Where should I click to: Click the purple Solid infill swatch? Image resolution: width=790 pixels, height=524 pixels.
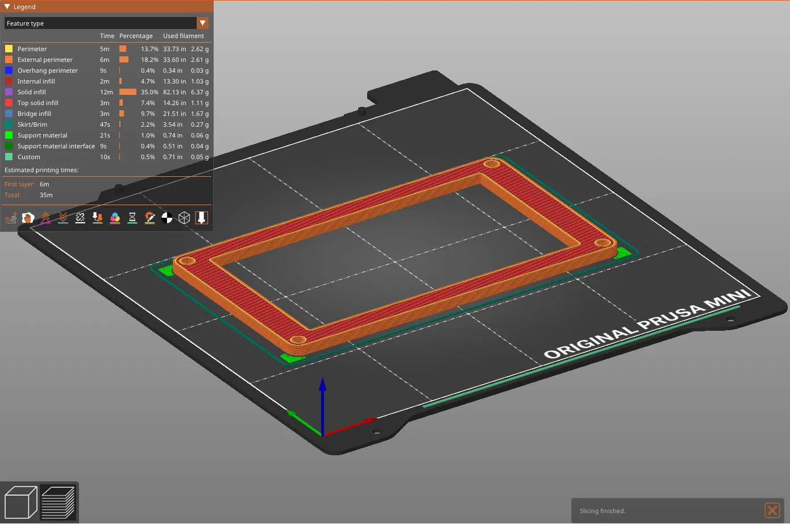(9, 92)
